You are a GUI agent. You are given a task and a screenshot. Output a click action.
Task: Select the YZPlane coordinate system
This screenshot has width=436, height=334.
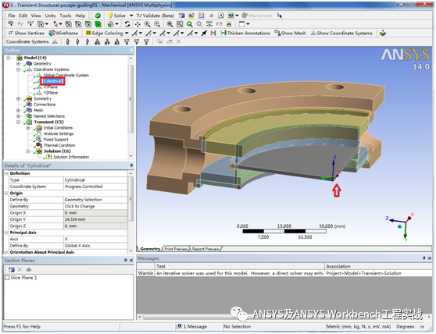(50, 93)
